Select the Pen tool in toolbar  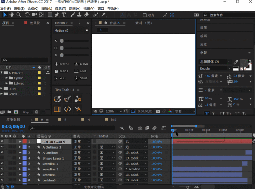57,15
